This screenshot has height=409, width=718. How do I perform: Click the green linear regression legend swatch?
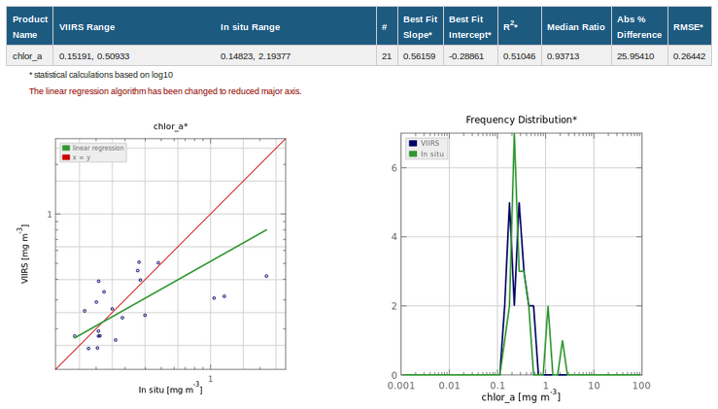pos(66,148)
